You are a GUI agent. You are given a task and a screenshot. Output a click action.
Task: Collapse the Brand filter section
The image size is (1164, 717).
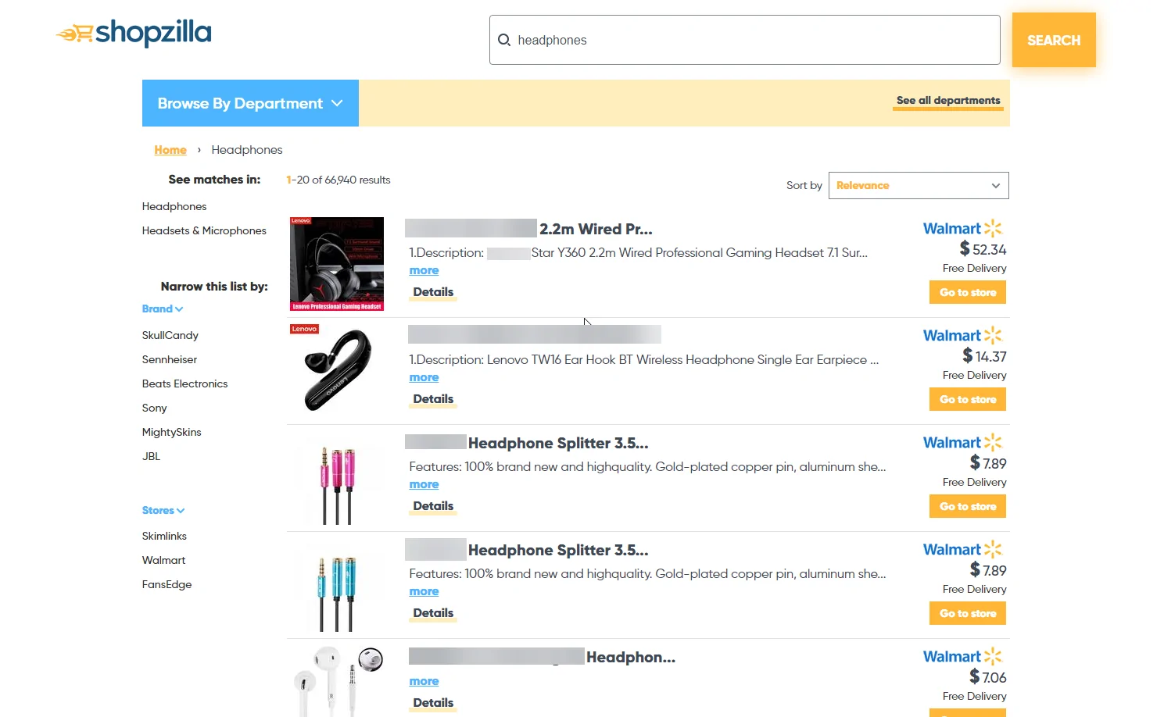[x=163, y=309]
